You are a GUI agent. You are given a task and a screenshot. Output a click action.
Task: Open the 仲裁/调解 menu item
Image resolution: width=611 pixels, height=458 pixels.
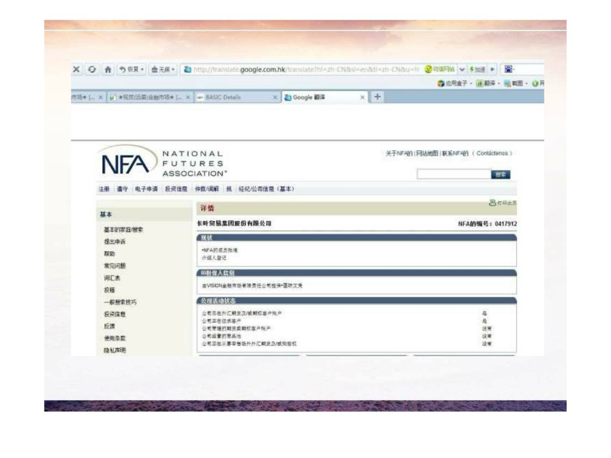(x=207, y=189)
